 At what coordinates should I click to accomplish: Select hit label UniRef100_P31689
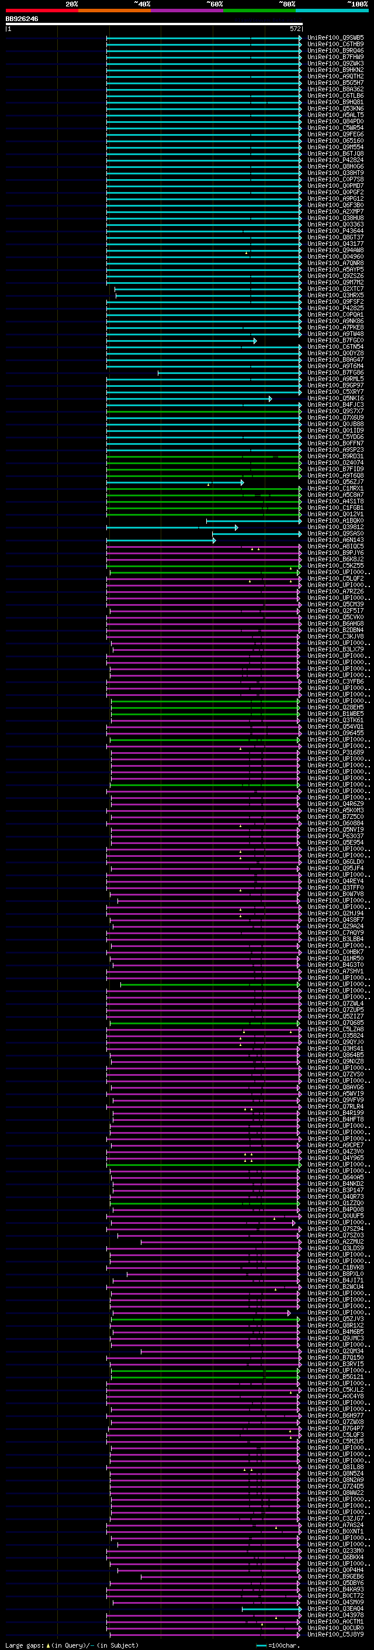click(x=335, y=753)
